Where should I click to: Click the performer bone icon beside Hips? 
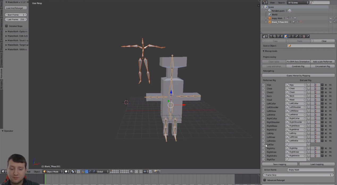tap(264, 85)
